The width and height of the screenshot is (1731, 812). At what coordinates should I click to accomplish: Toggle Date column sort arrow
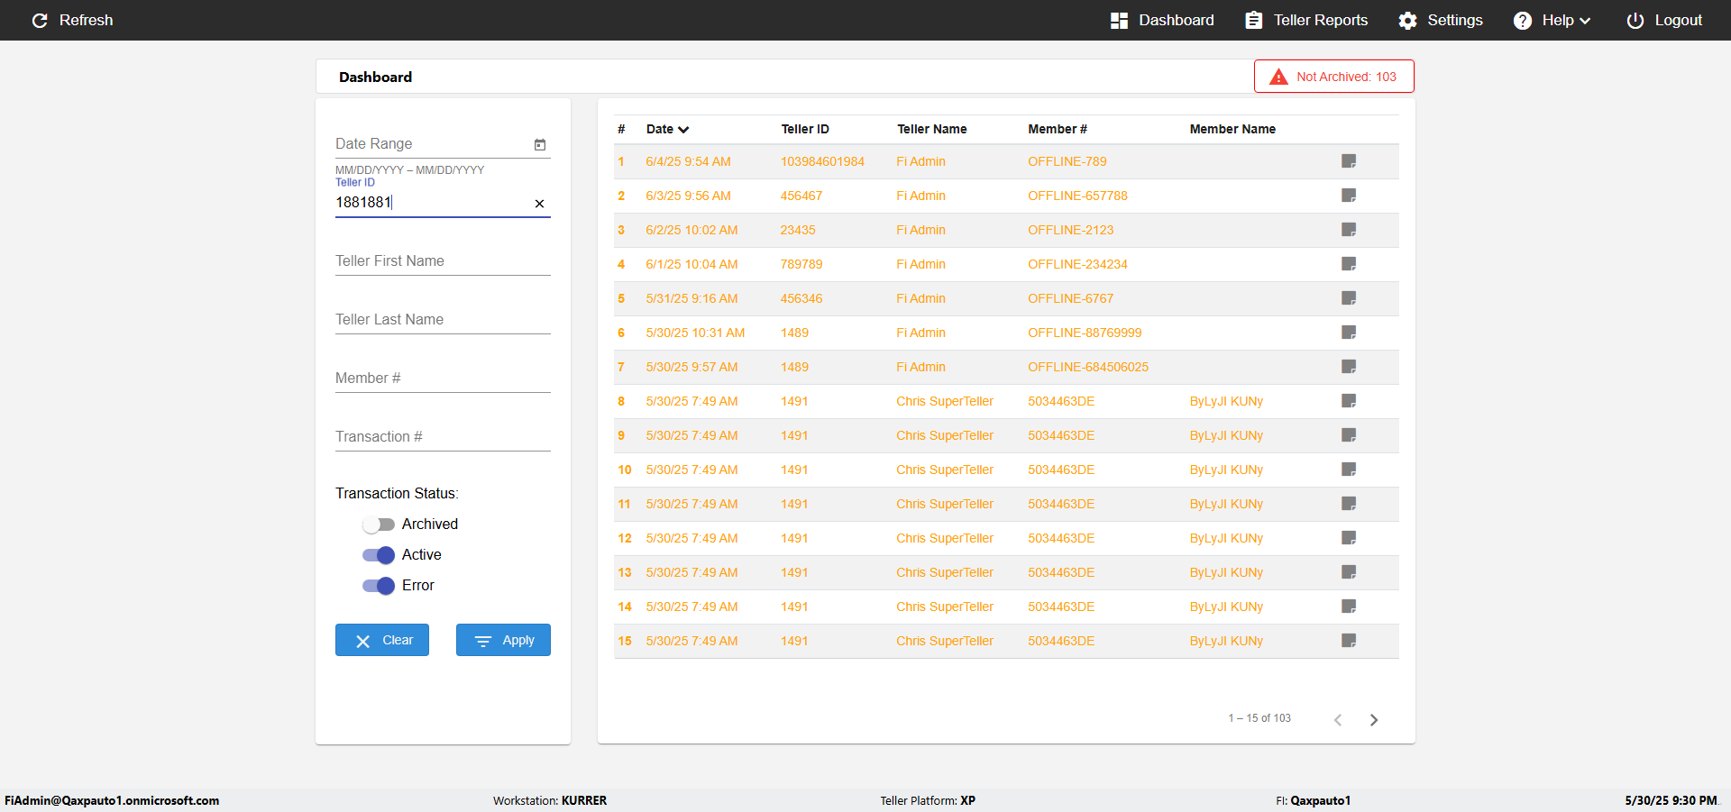coord(683,129)
